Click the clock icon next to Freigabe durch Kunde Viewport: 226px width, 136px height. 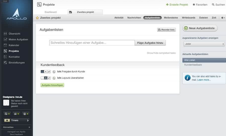[54, 71]
